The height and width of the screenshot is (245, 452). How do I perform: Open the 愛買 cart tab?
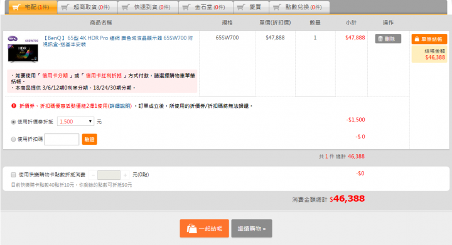[251, 7]
